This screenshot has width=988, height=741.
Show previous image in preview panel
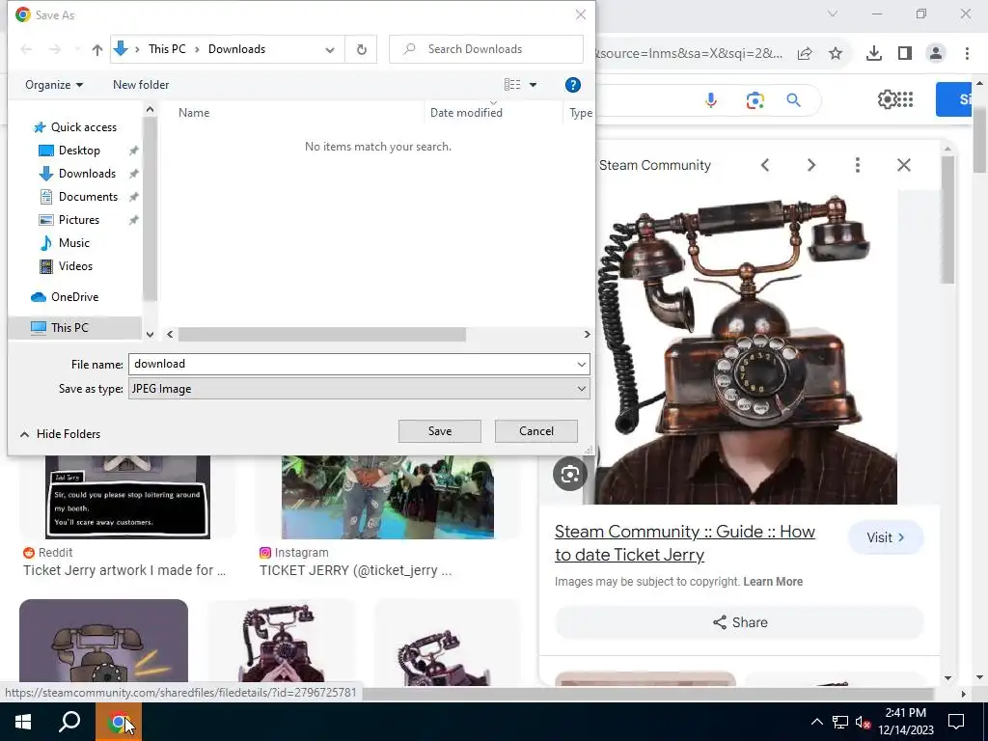765,165
